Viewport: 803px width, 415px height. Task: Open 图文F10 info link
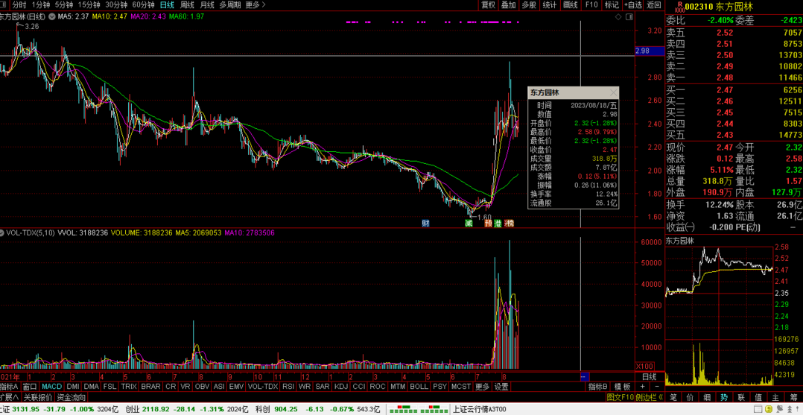[620, 397]
